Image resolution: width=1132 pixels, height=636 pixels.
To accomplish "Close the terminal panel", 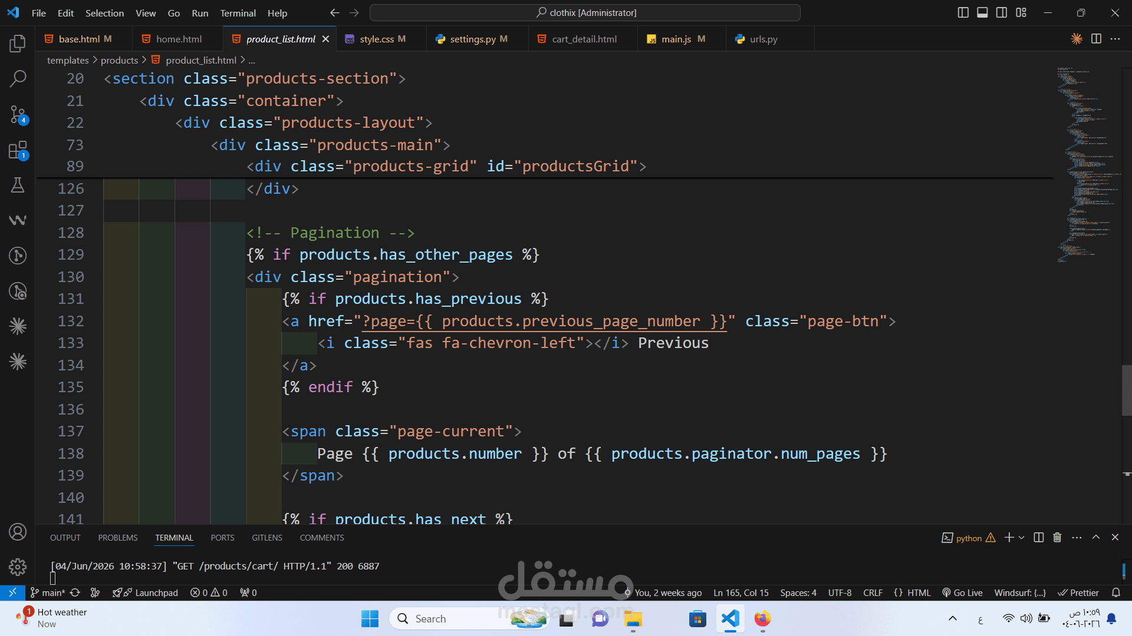I will (1115, 537).
